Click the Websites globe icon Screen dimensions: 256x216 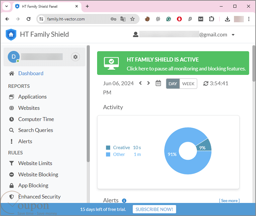pos(11,108)
